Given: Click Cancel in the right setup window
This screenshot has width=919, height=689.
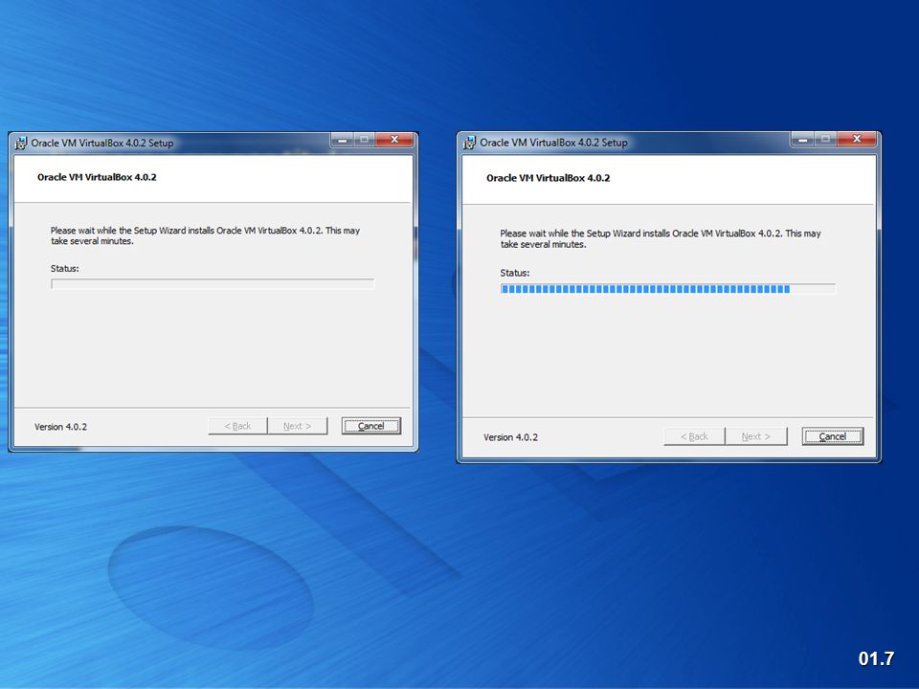Looking at the screenshot, I should point(832,436).
